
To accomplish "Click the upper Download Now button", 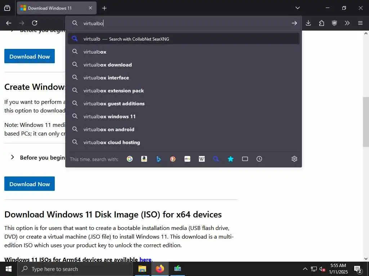I will coord(30,56).
